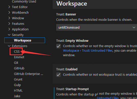
Task: Click the Extensions label in tree
Action: 20,46
